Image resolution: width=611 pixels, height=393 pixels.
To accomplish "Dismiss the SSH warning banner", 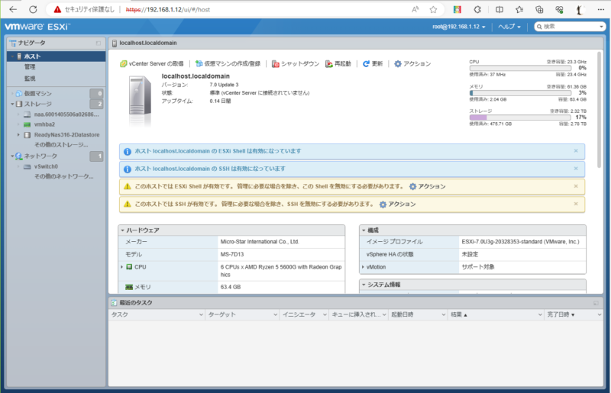I will click(576, 204).
